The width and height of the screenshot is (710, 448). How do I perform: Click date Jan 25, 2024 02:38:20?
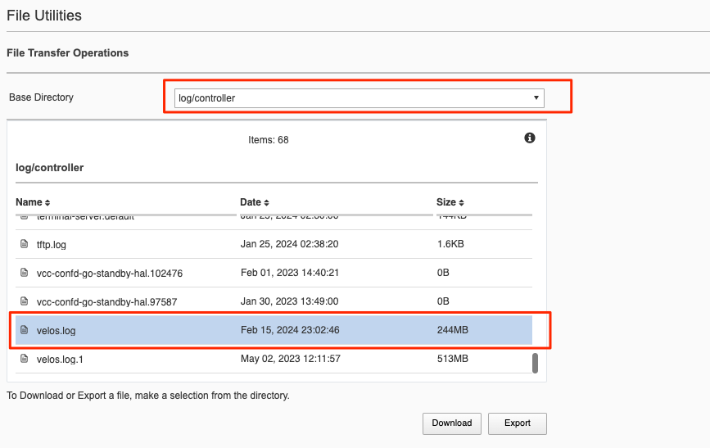(x=289, y=244)
